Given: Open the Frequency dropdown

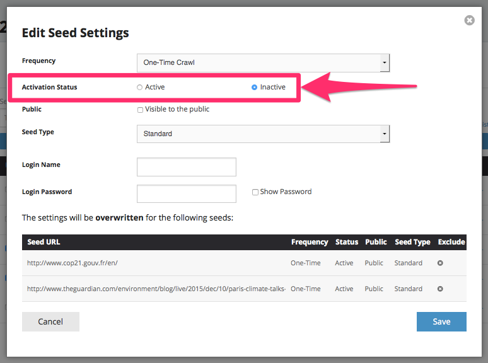Looking at the screenshot, I should pyautogui.click(x=263, y=62).
